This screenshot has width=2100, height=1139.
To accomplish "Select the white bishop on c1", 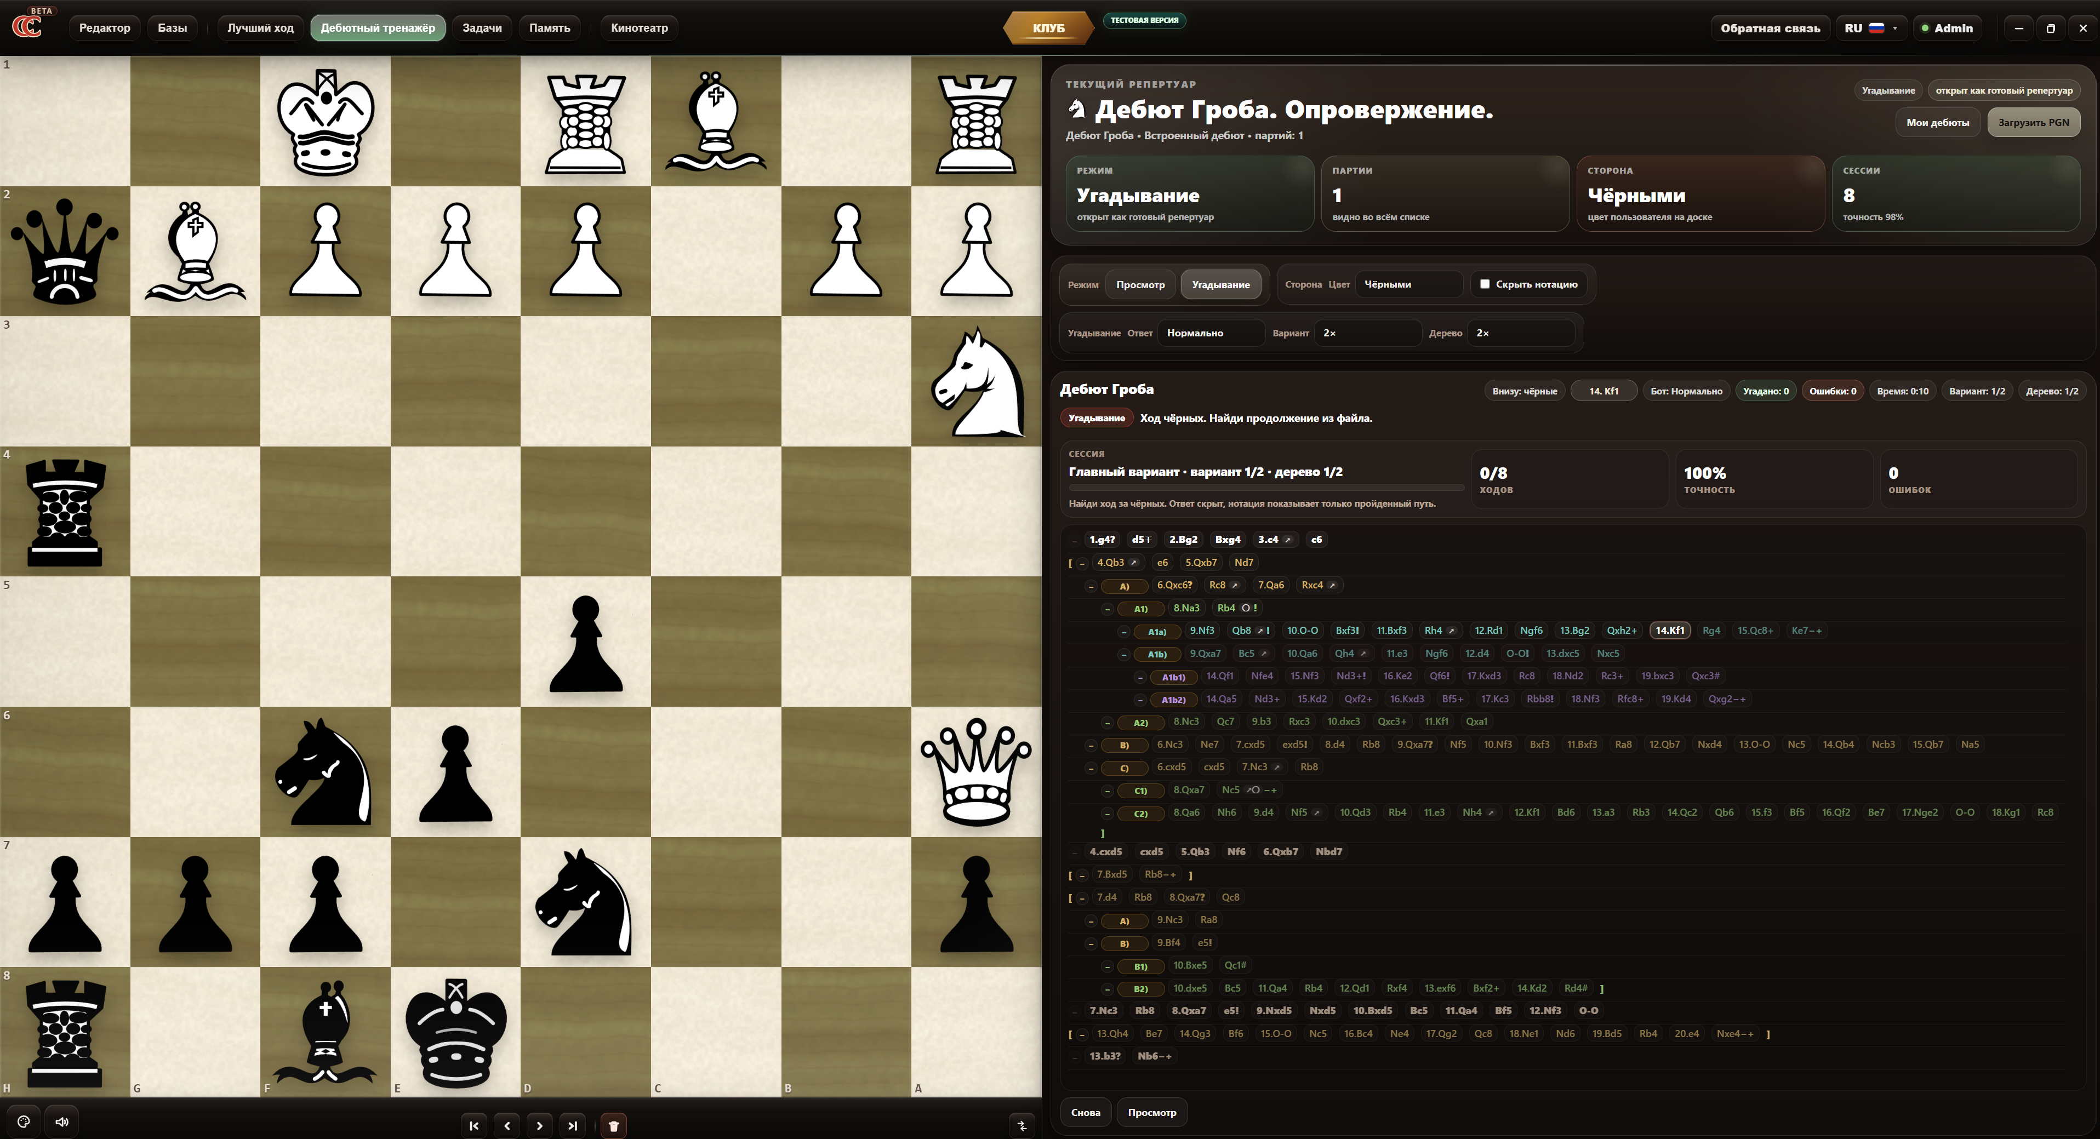I will (716, 122).
